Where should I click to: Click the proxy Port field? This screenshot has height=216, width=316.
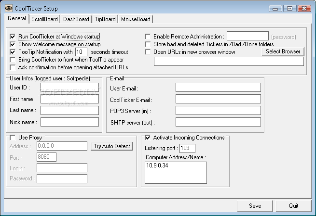pos(46,157)
